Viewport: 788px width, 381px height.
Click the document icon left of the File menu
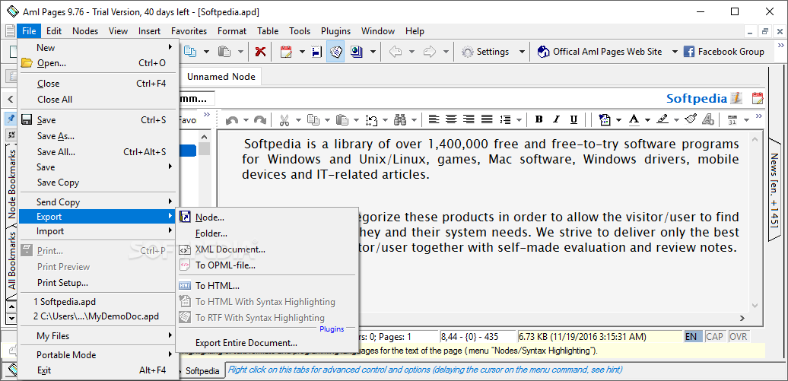10,31
